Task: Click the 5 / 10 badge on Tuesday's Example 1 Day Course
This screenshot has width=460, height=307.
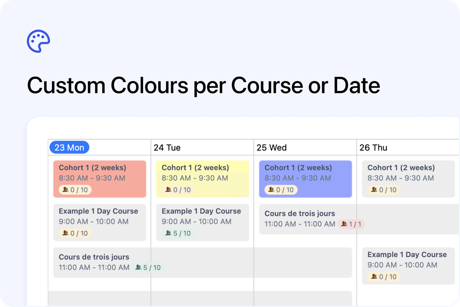Action: tap(178, 233)
